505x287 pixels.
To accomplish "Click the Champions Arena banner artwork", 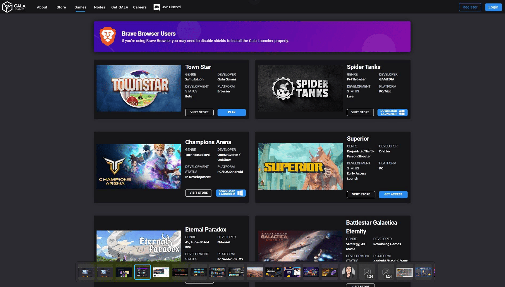I will 139,166.
